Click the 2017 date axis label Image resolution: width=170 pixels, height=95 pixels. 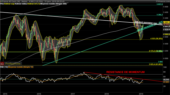73,94
